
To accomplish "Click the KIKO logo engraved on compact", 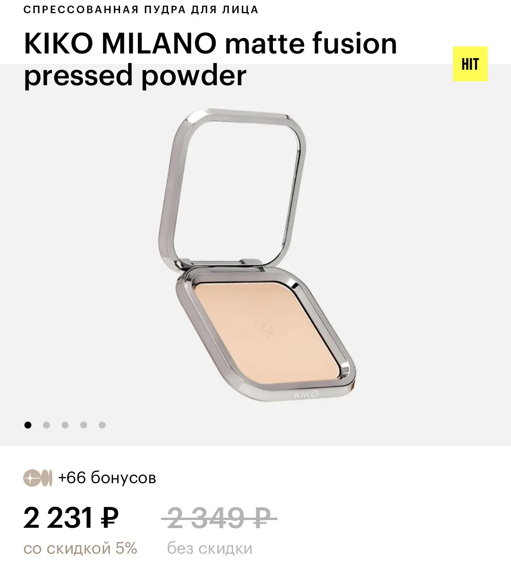I will point(306,394).
